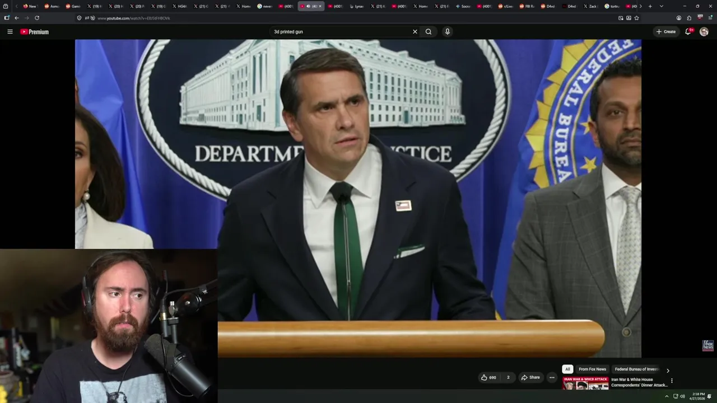Dislike the video

pos(508,377)
